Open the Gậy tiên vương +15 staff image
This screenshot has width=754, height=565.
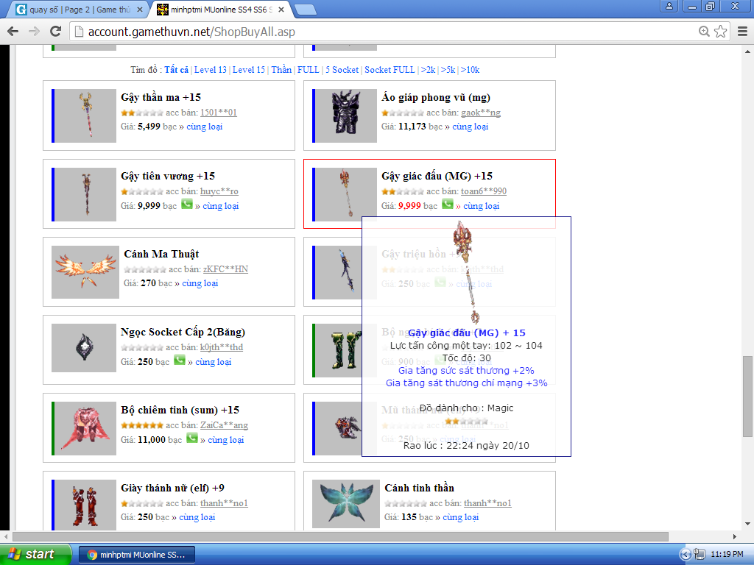tap(84, 194)
